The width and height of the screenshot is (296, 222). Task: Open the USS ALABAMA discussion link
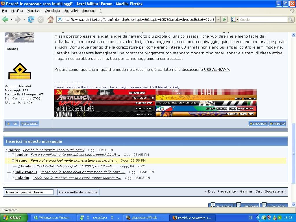(217, 70)
